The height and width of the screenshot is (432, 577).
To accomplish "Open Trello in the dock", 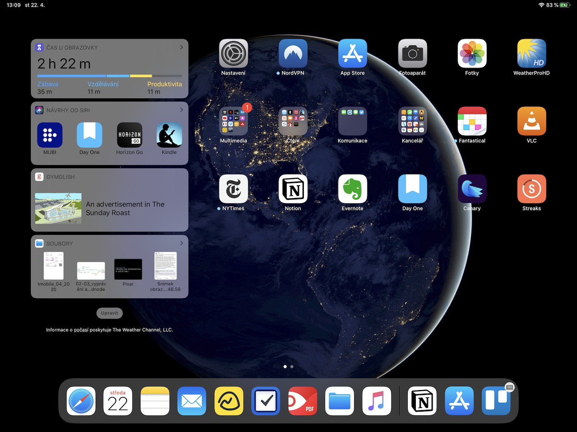I will pos(496,401).
